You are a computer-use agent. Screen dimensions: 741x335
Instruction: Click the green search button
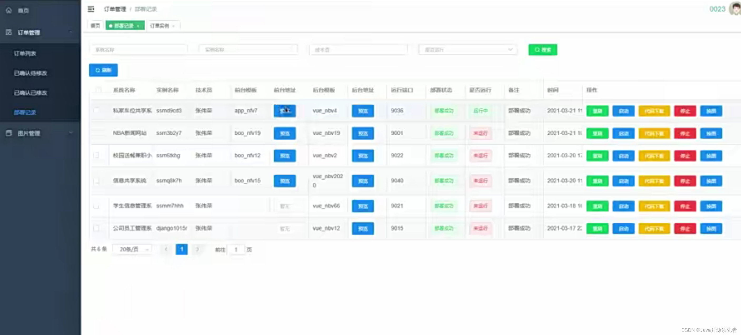[x=543, y=50]
